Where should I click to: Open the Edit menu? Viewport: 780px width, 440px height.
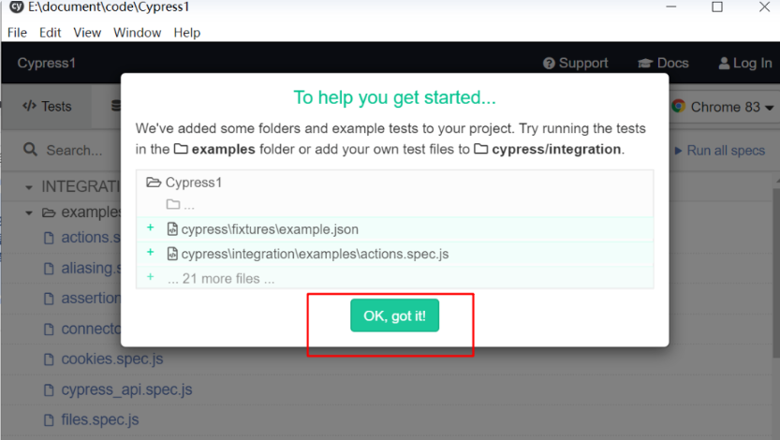[51, 33]
